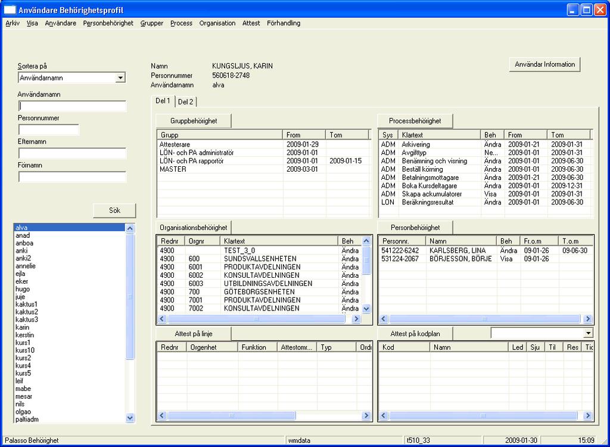Select the SUNDSVALLSENHETEN organisation row
The height and width of the screenshot is (447, 610).
click(260, 259)
